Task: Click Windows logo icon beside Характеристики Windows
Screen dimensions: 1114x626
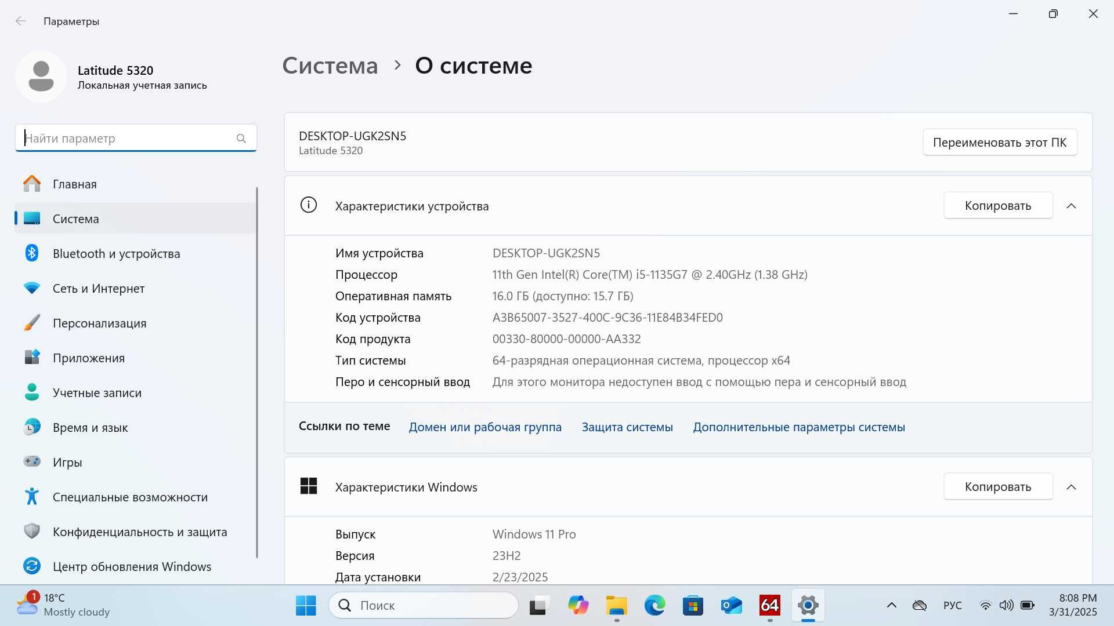Action: tap(309, 486)
